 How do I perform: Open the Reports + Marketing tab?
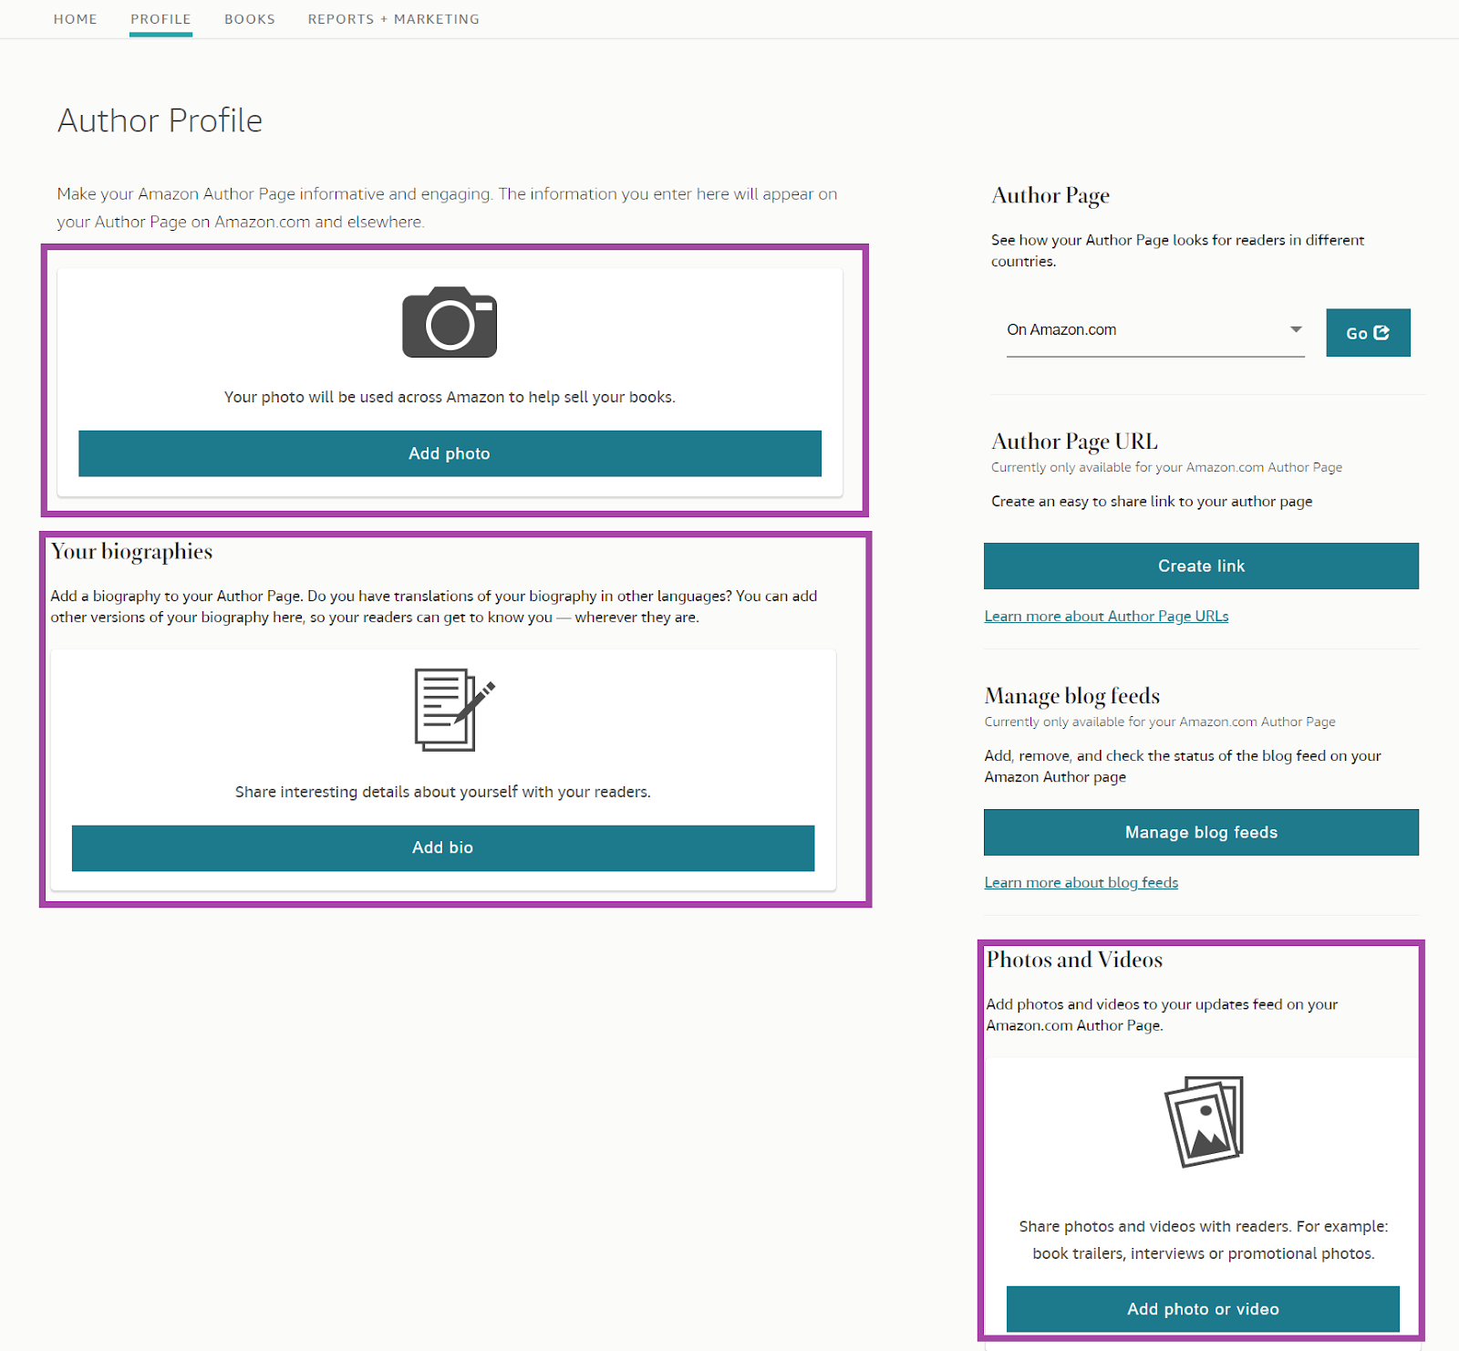tap(393, 19)
